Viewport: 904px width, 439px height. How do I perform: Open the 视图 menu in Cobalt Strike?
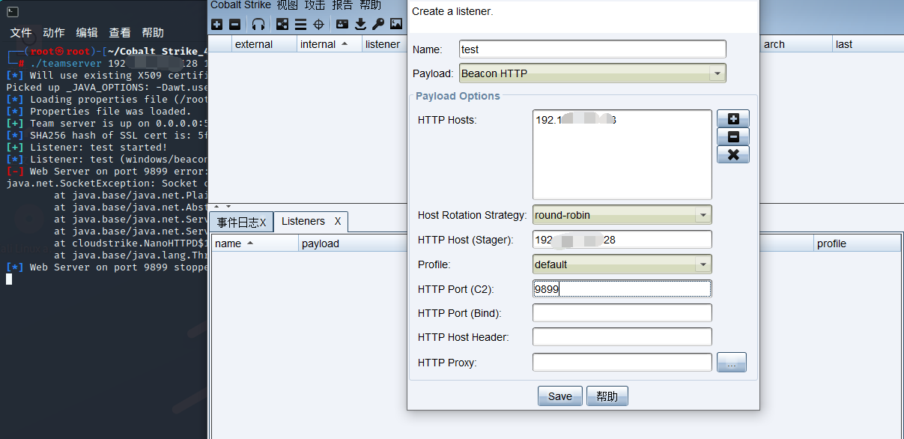pyautogui.click(x=288, y=5)
